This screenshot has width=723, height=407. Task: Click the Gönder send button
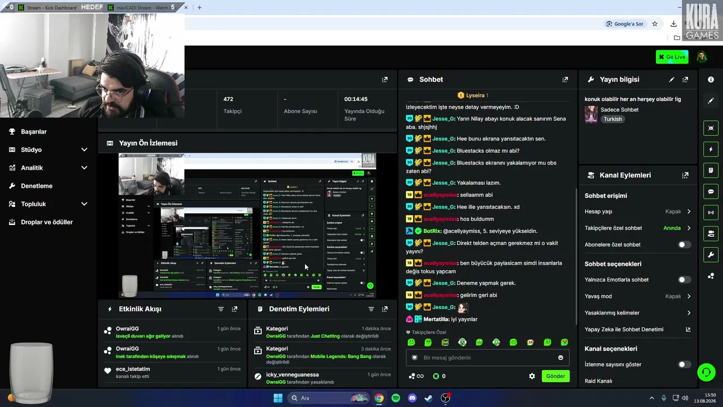555,376
